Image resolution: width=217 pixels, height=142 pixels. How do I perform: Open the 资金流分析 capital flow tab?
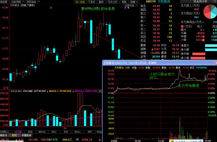coord(200,2)
